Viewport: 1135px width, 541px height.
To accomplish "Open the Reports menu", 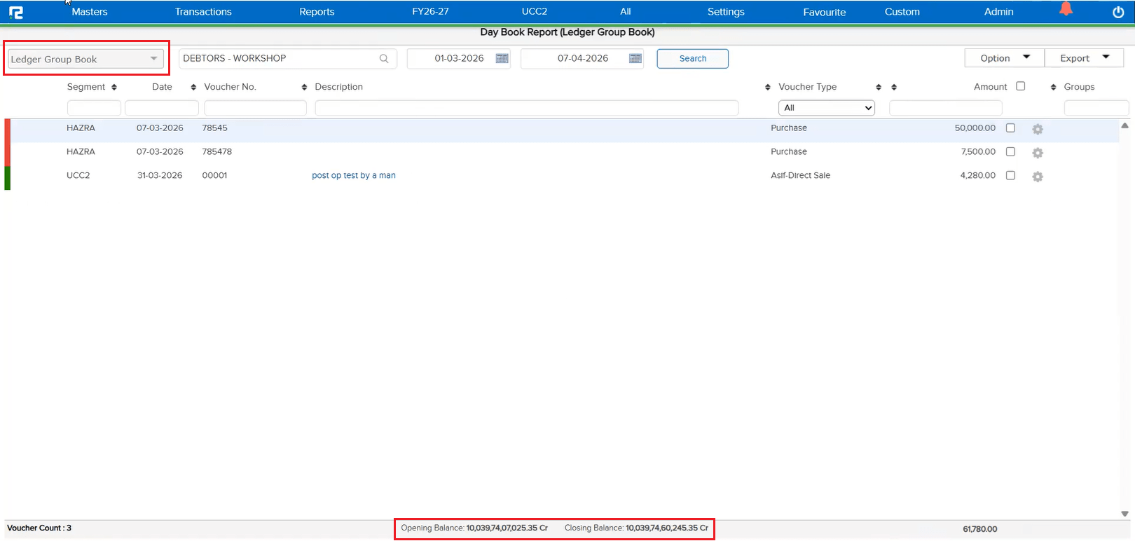I will click(317, 12).
